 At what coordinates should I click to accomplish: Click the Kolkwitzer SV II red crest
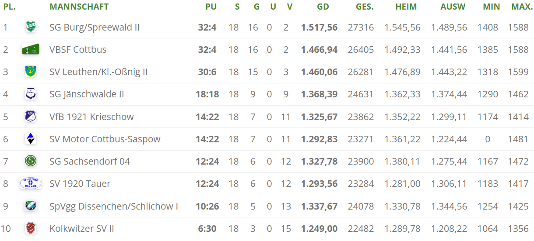point(31,228)
